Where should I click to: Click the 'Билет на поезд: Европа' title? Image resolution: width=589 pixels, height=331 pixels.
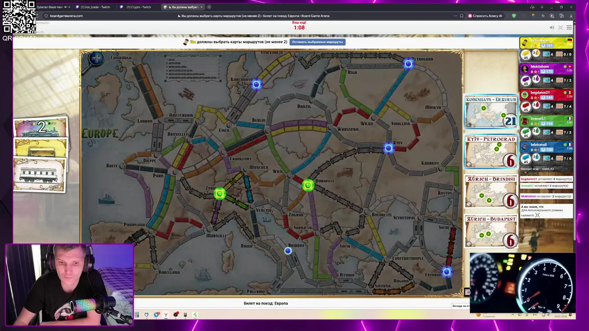[266, 303]
